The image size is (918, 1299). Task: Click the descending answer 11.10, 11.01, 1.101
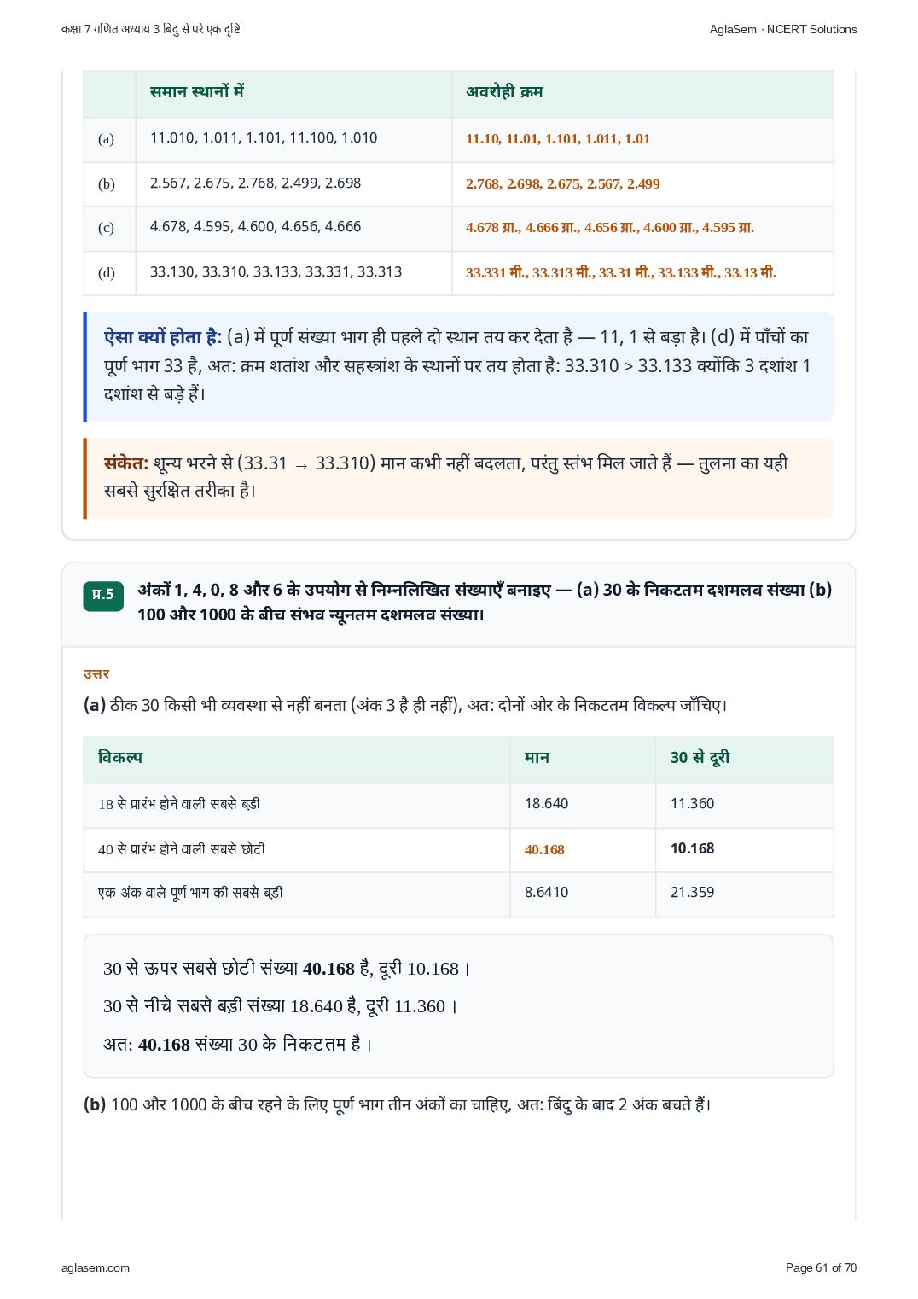click(x=558, y=138)
